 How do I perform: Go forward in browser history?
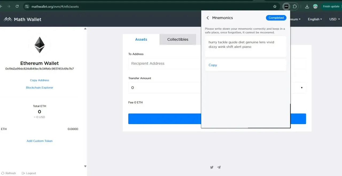[9, 6]
